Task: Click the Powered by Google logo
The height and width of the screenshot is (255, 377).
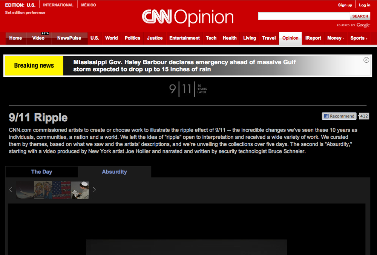Action: (353, 25)
